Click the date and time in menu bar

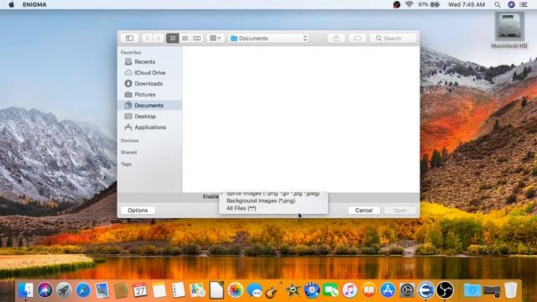click(467, 4)
